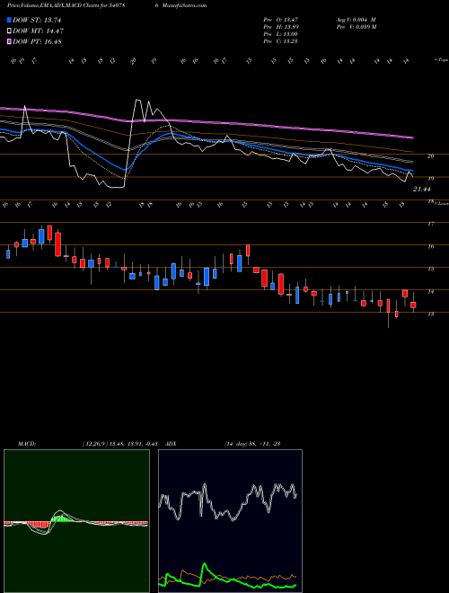Click the price axis label '13'

pyautogui.click(x=430, y=314)
